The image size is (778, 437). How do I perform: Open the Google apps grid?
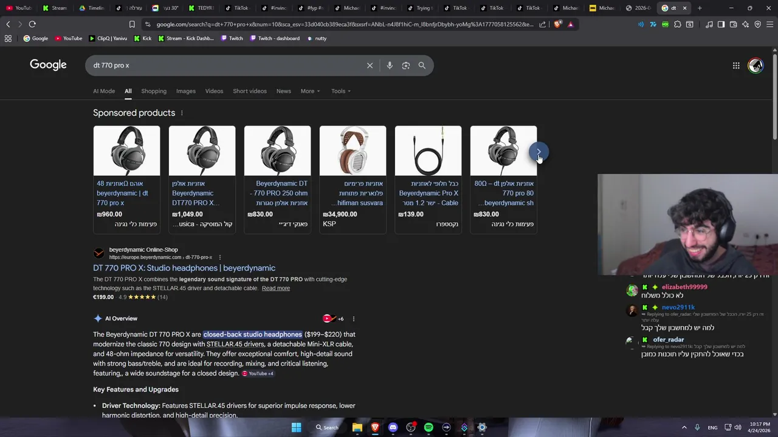click(736, 66)
